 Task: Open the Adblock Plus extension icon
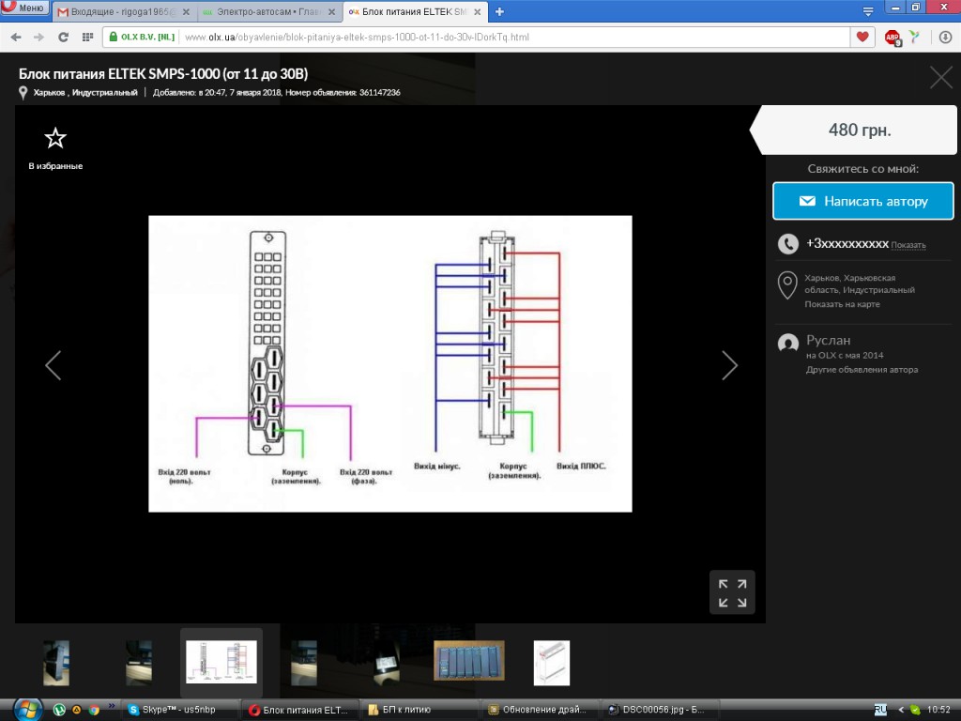(892, 38)
